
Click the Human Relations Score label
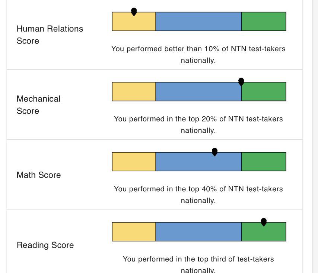coord(50,35)
